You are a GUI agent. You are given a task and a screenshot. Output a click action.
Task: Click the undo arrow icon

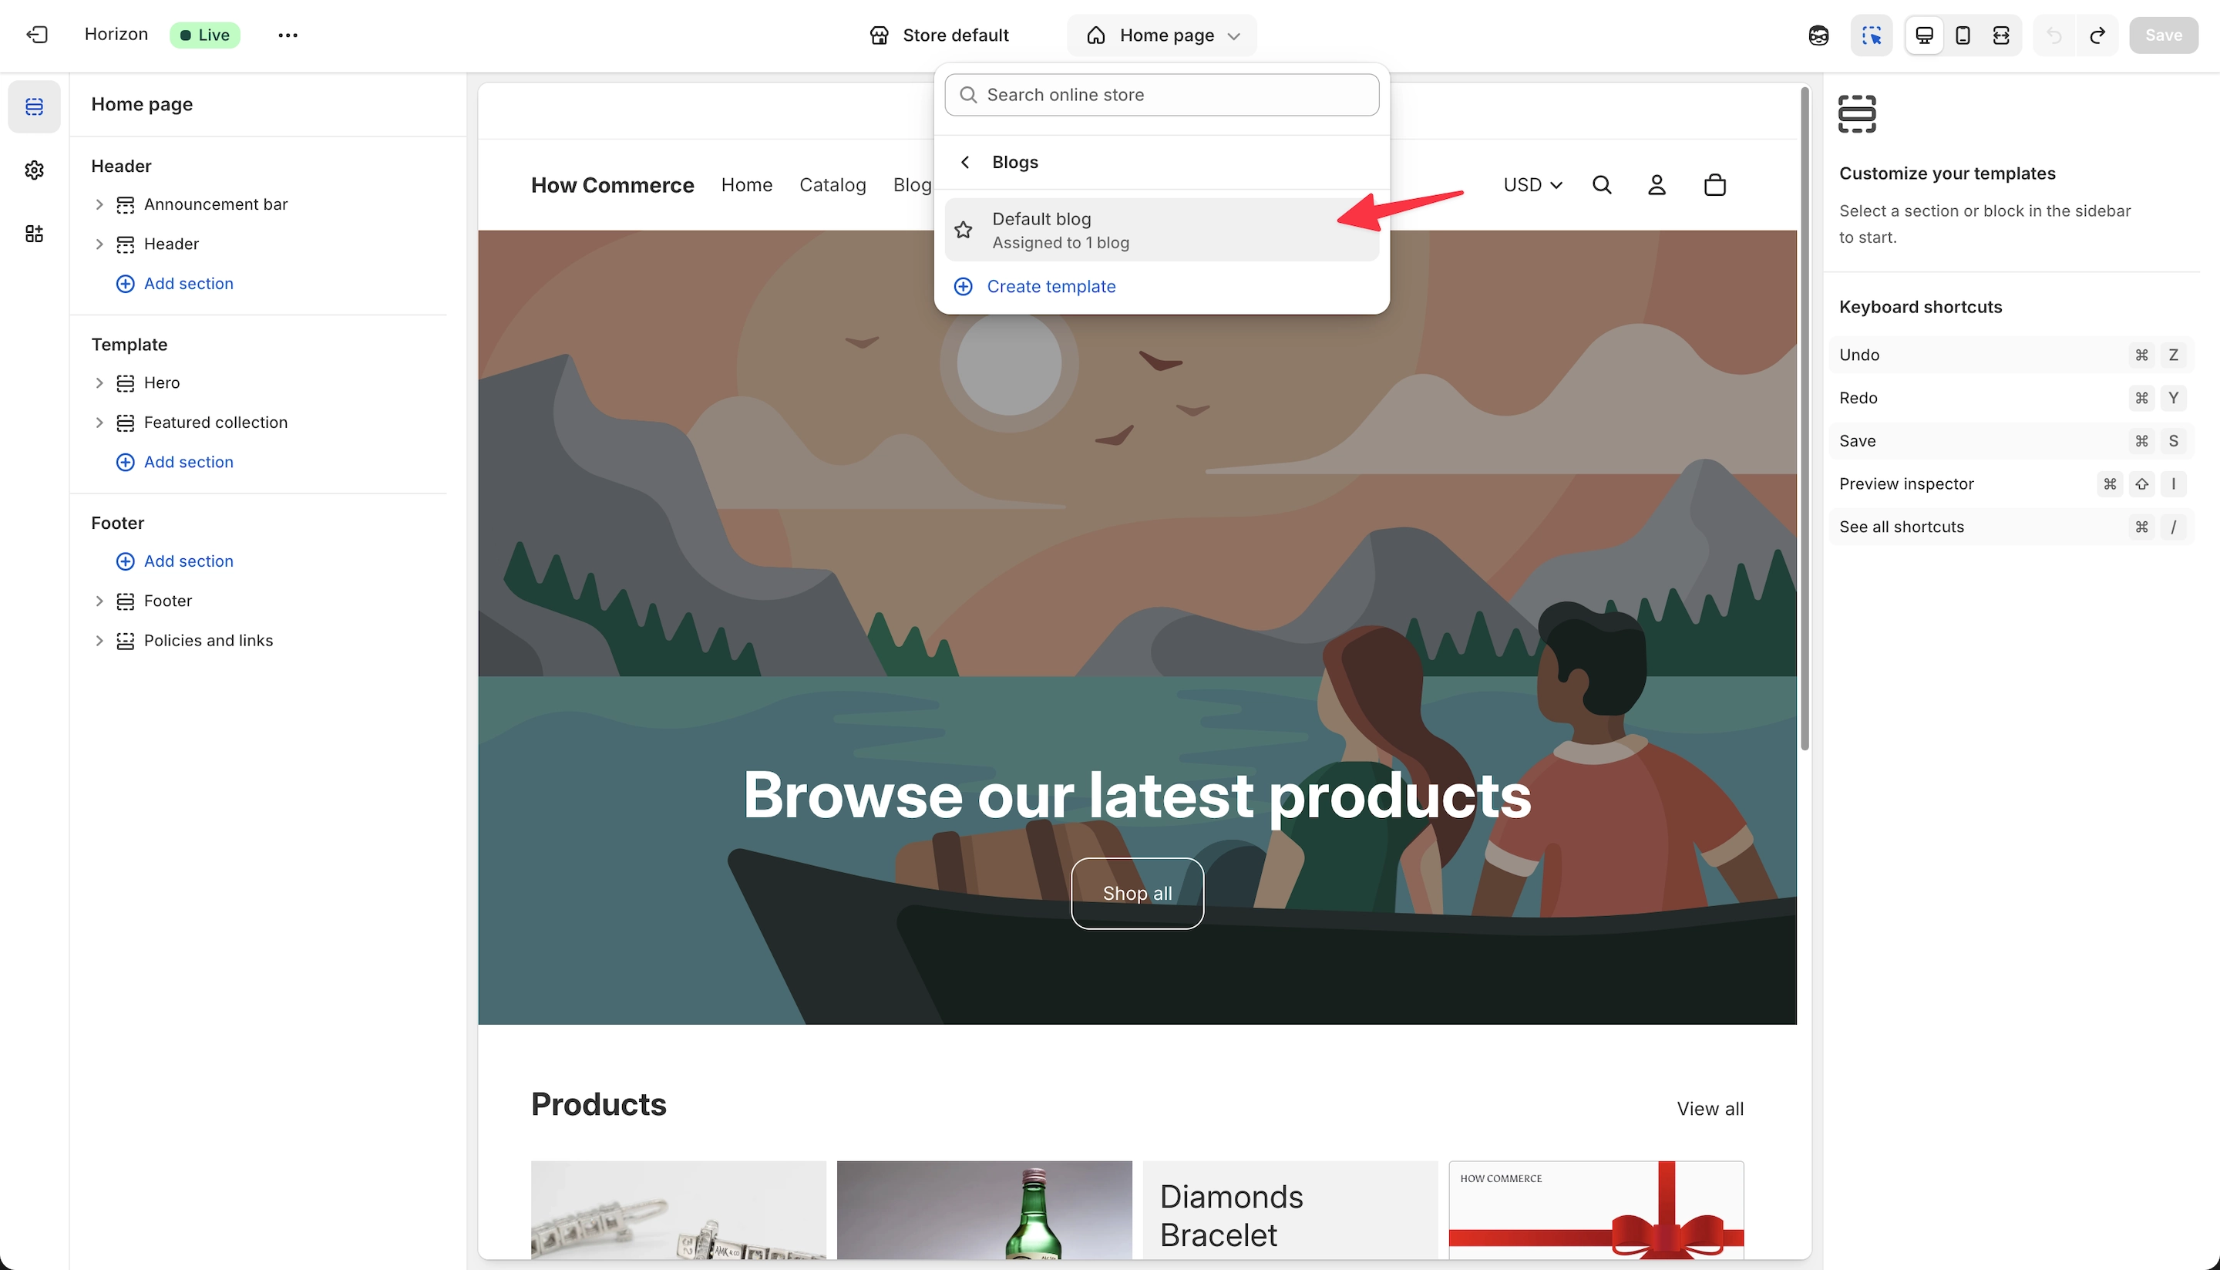click(x=2054, y=35)
